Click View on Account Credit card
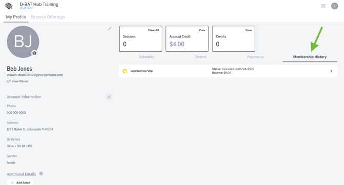The width and height of the screenshot is (344, 185). (202, 30)
